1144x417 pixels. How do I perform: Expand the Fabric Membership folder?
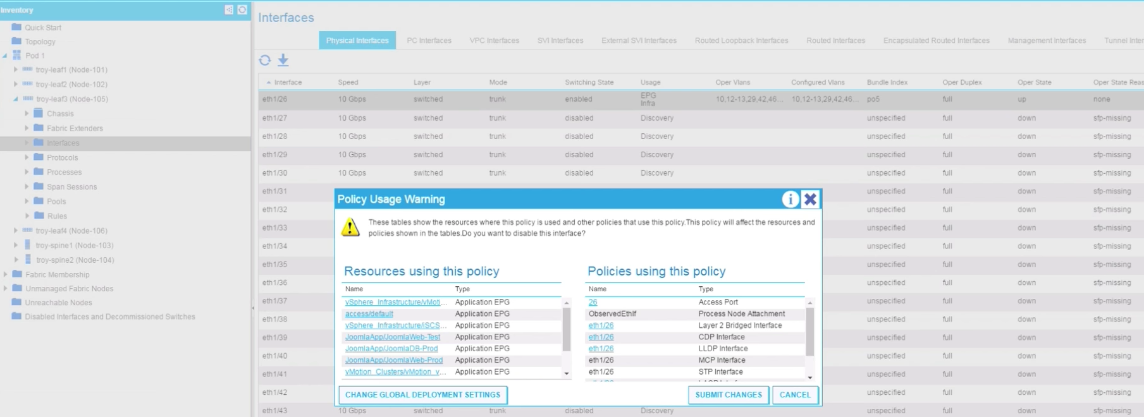tap(6, 274)
